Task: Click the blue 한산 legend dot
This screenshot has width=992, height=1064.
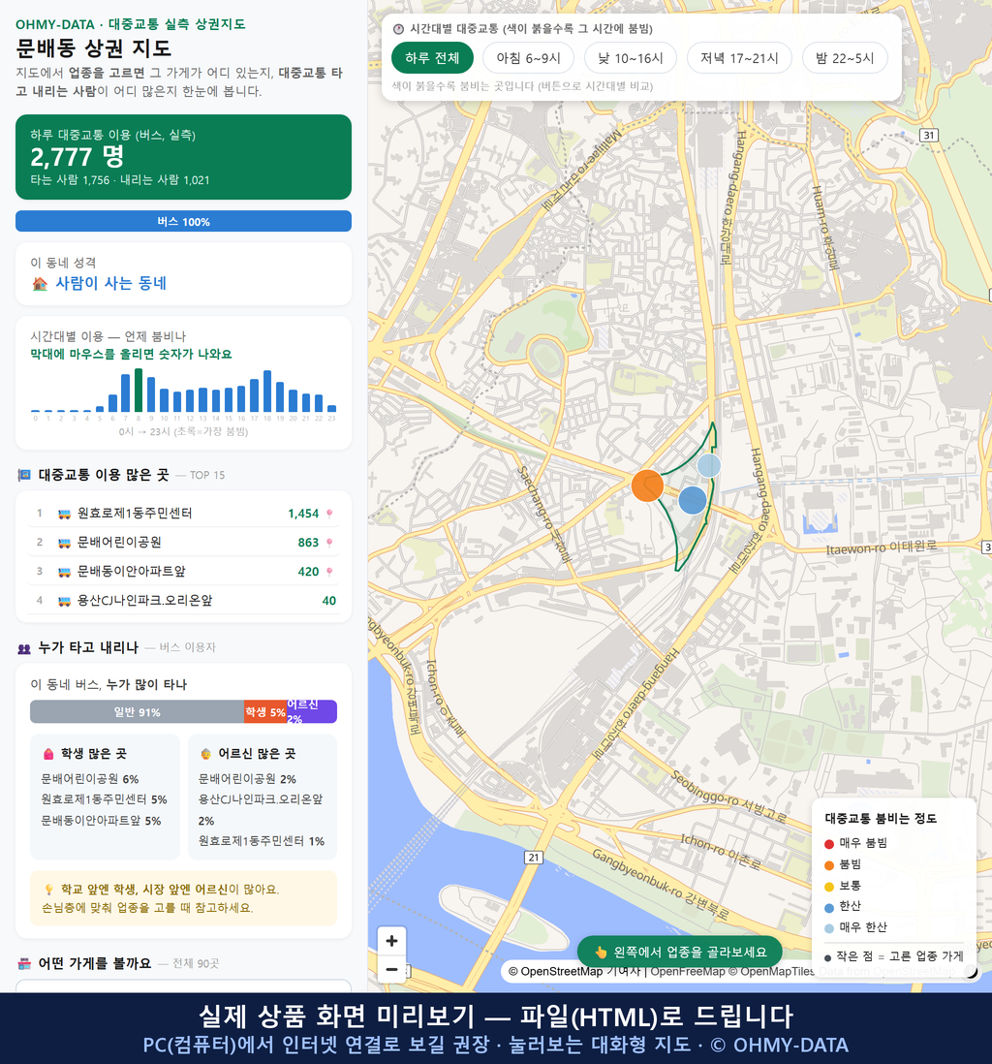Action: click(x=828, y=907)
